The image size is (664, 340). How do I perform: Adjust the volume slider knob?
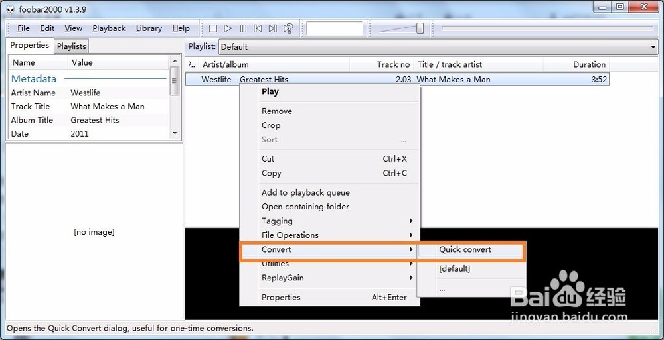pyautogui.click(x=420, y=28)
